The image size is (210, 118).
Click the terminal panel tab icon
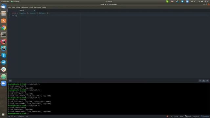coord(10,81)
